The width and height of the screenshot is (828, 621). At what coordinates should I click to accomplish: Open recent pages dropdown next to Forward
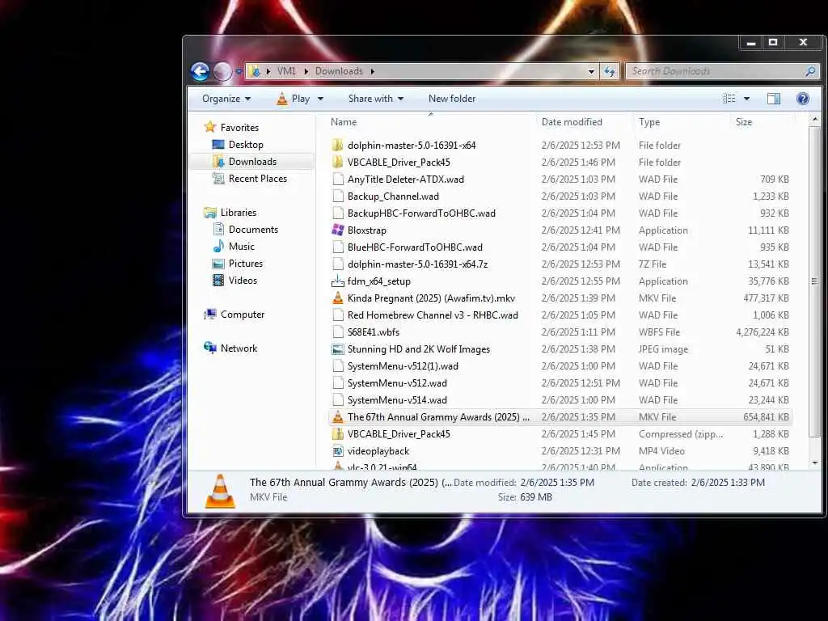coord(239,71)
